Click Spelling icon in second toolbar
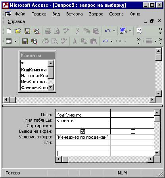This screenshot has width=165, height=178. tap(63, 41)
